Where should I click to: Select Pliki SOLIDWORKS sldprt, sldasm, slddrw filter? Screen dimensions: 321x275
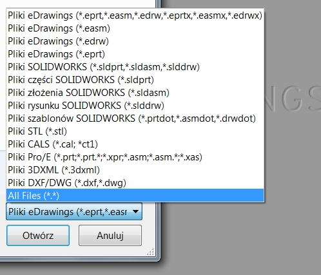135,67
